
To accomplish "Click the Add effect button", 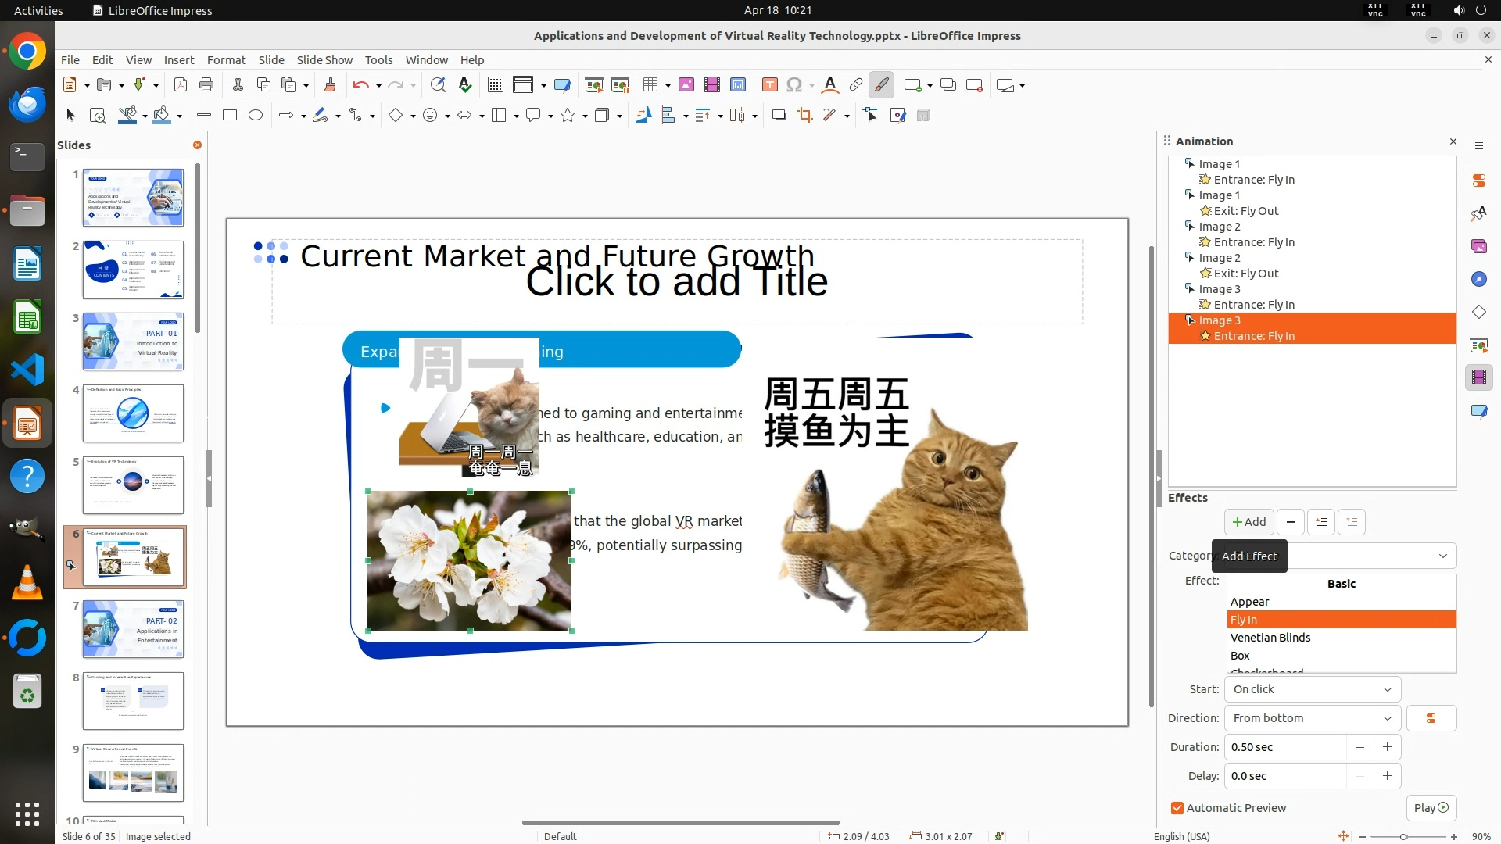I will point(1248,522).
